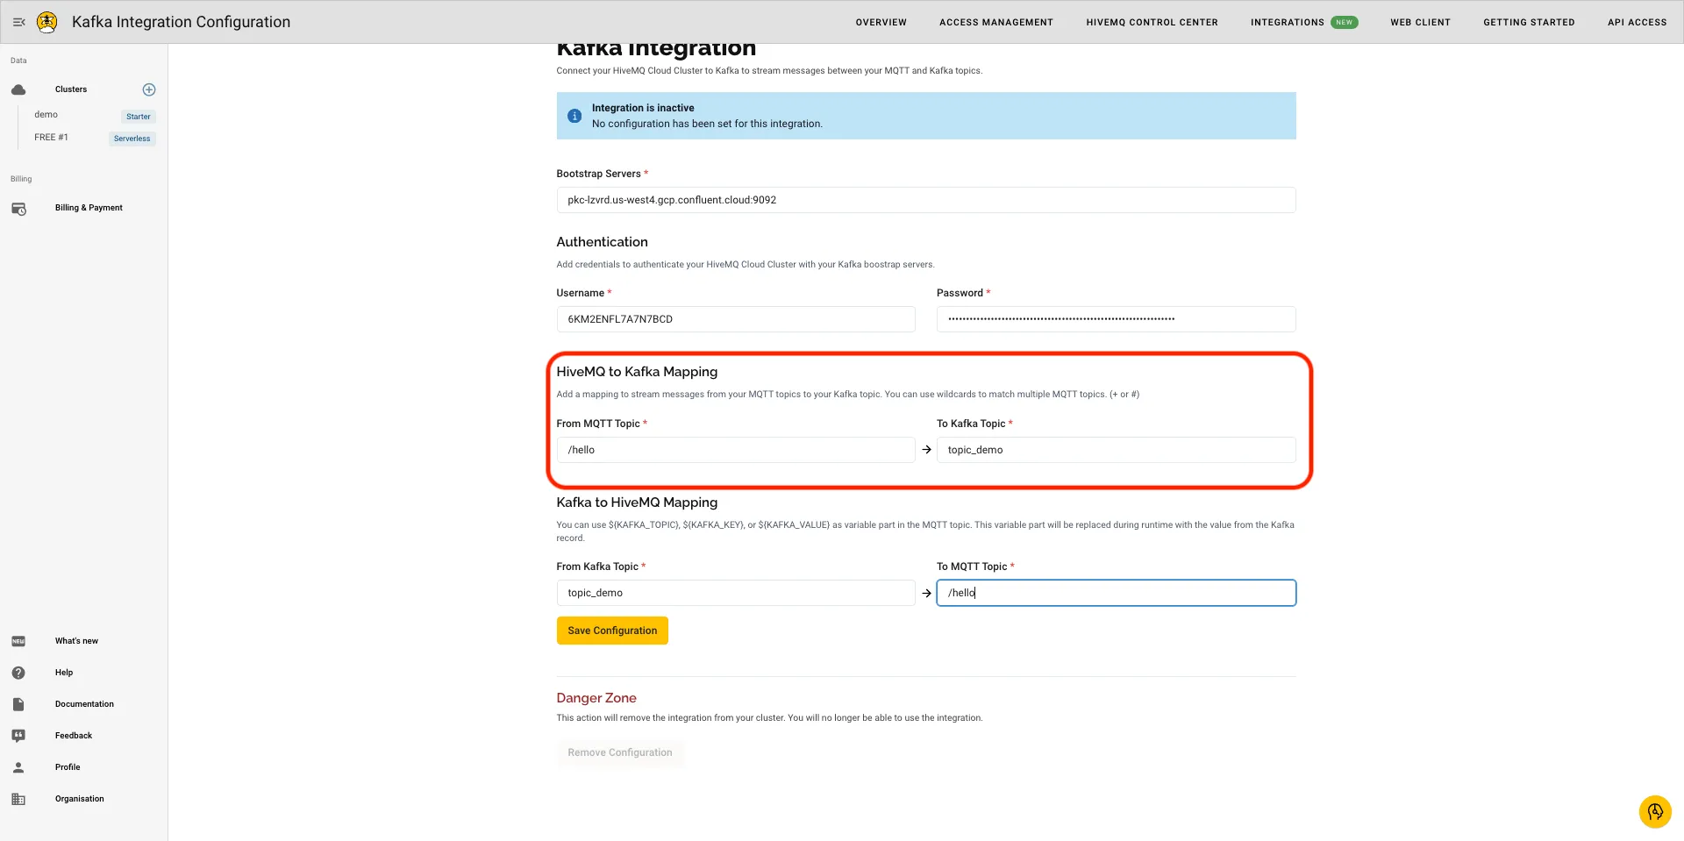Open the Getting Started tab

[1529, 23]
